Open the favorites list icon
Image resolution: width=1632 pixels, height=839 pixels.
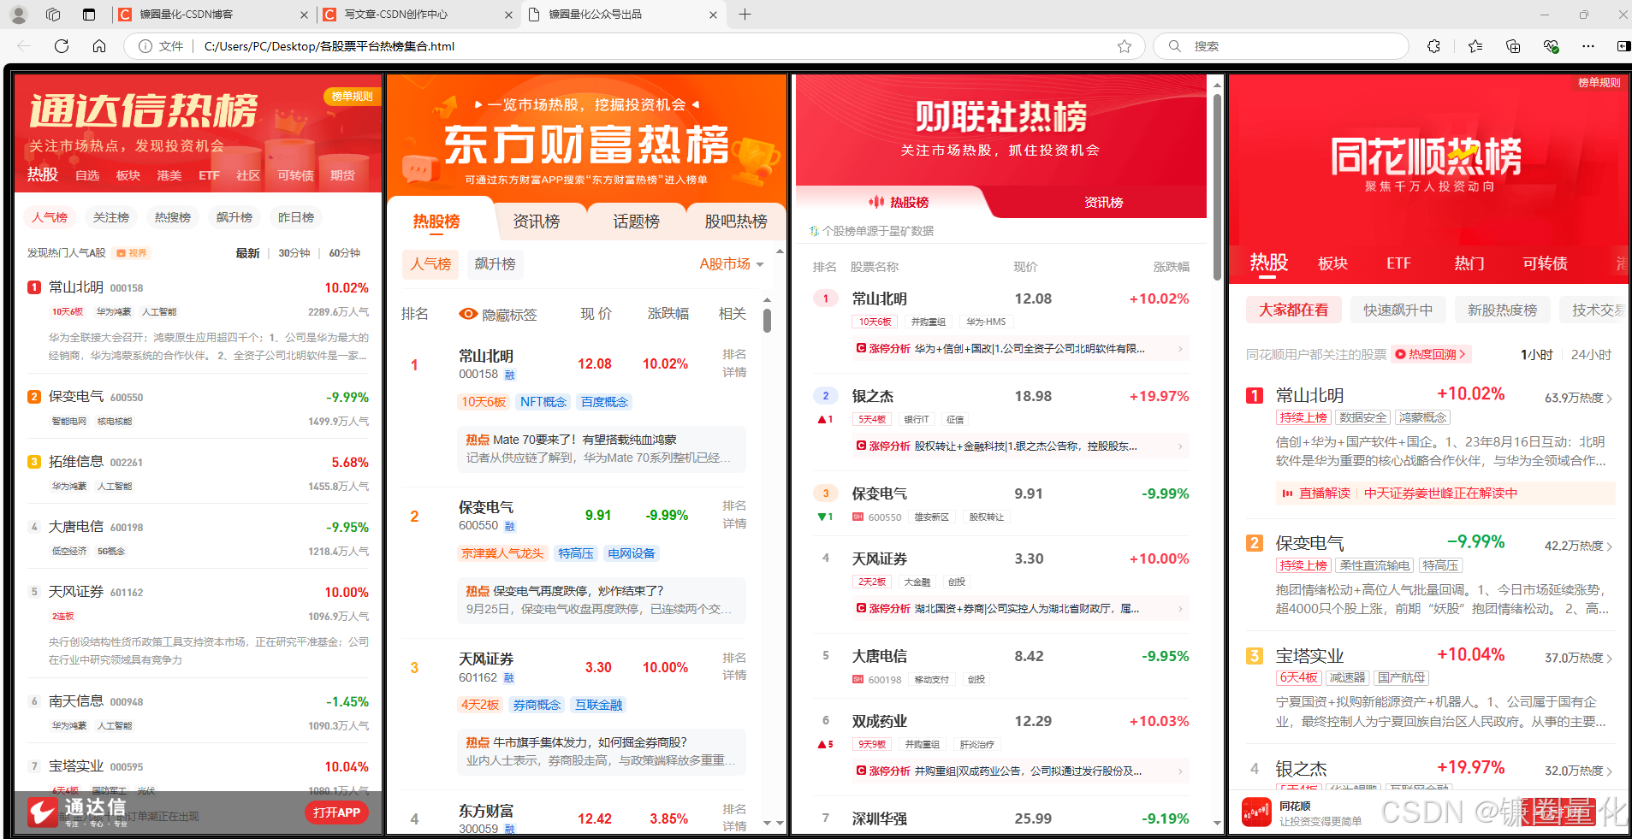point(1475,46)
